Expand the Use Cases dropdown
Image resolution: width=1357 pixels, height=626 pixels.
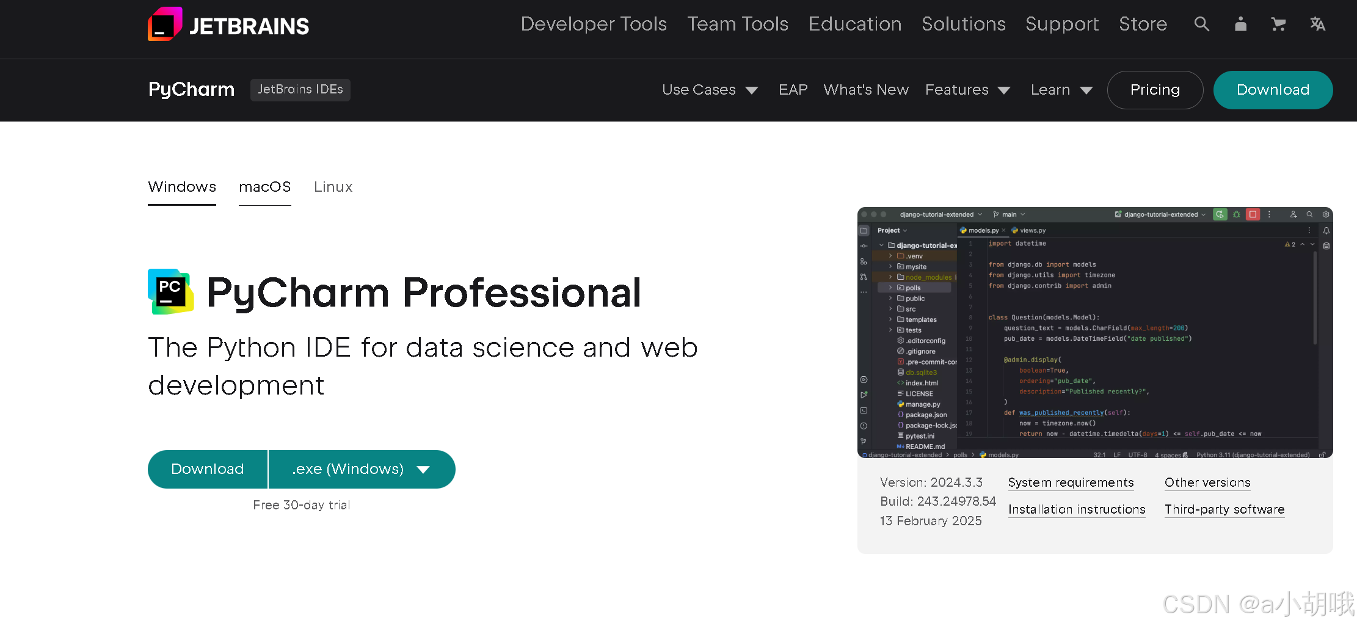click(710, 90)
